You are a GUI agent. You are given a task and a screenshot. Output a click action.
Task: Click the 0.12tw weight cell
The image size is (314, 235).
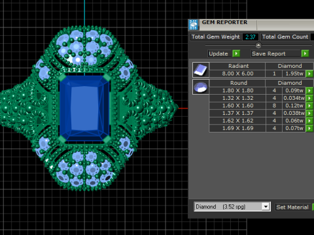294,106
